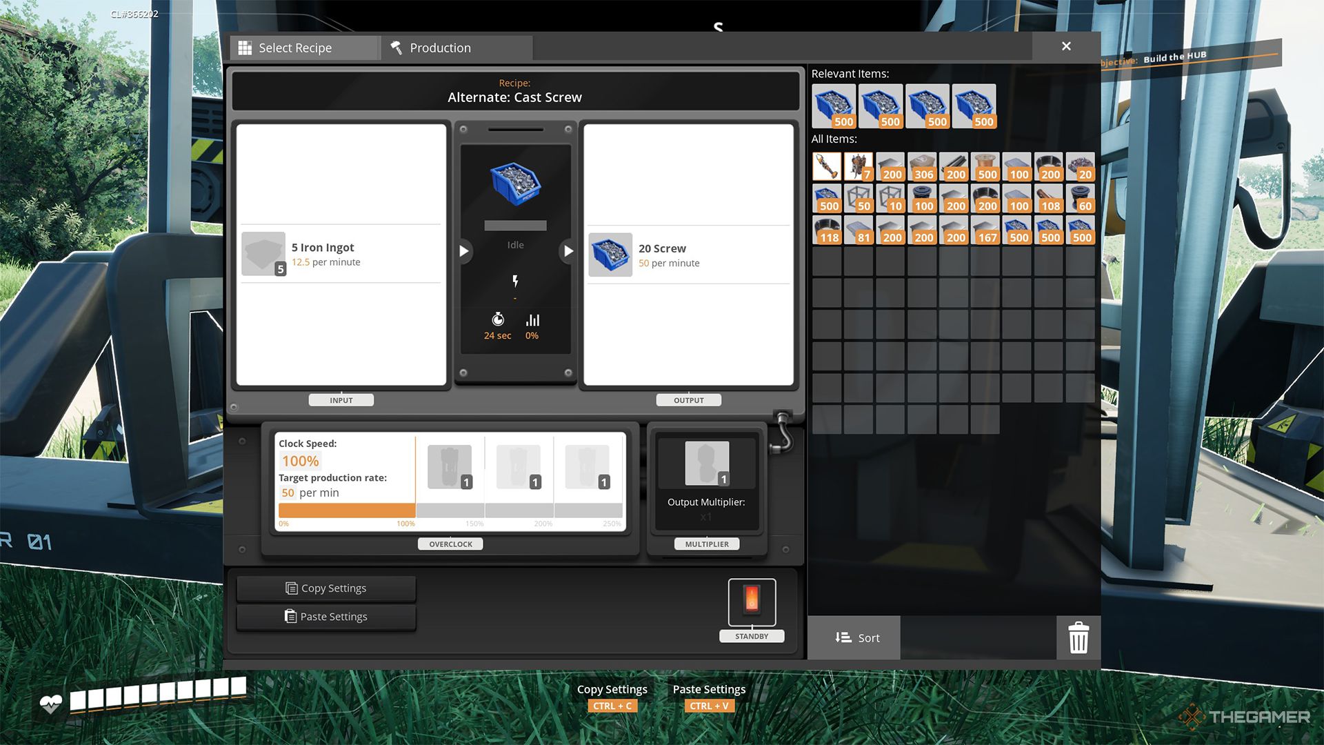Click the Output Multiplier somersloop slot
This screenshot has width=1324, height=745.
707,464
